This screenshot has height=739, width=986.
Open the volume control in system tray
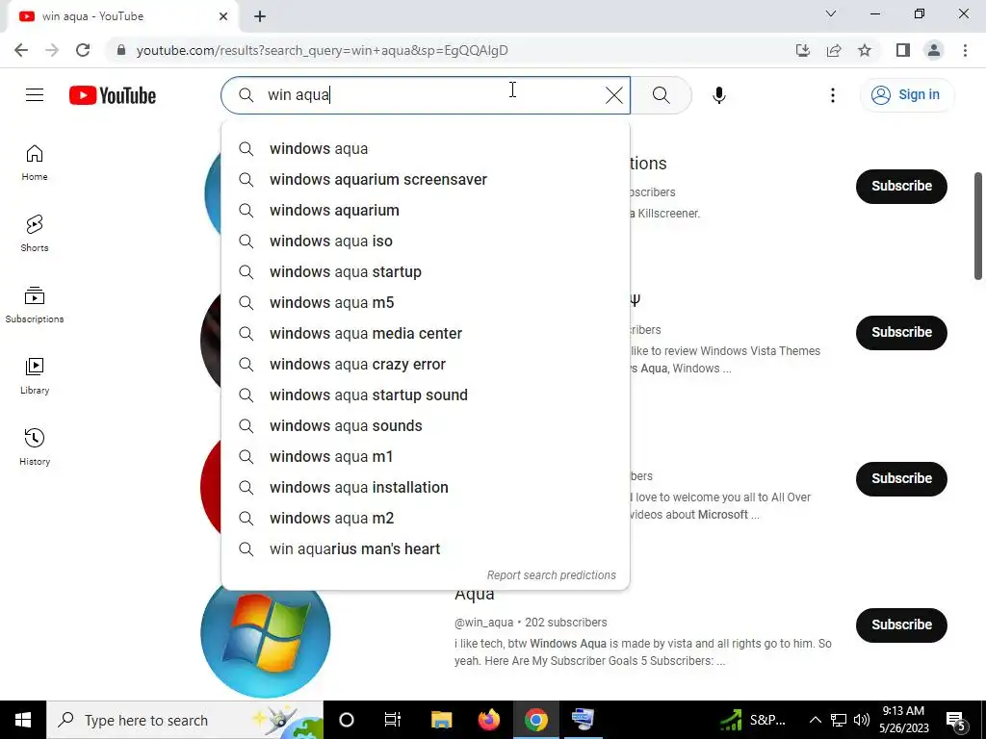[862, 720]
